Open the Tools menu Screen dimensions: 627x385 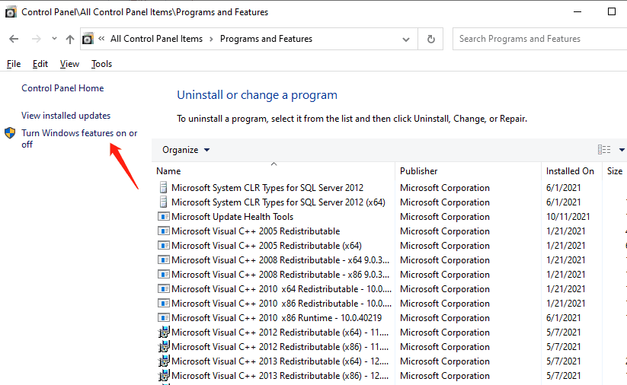(x=101, y=64)
